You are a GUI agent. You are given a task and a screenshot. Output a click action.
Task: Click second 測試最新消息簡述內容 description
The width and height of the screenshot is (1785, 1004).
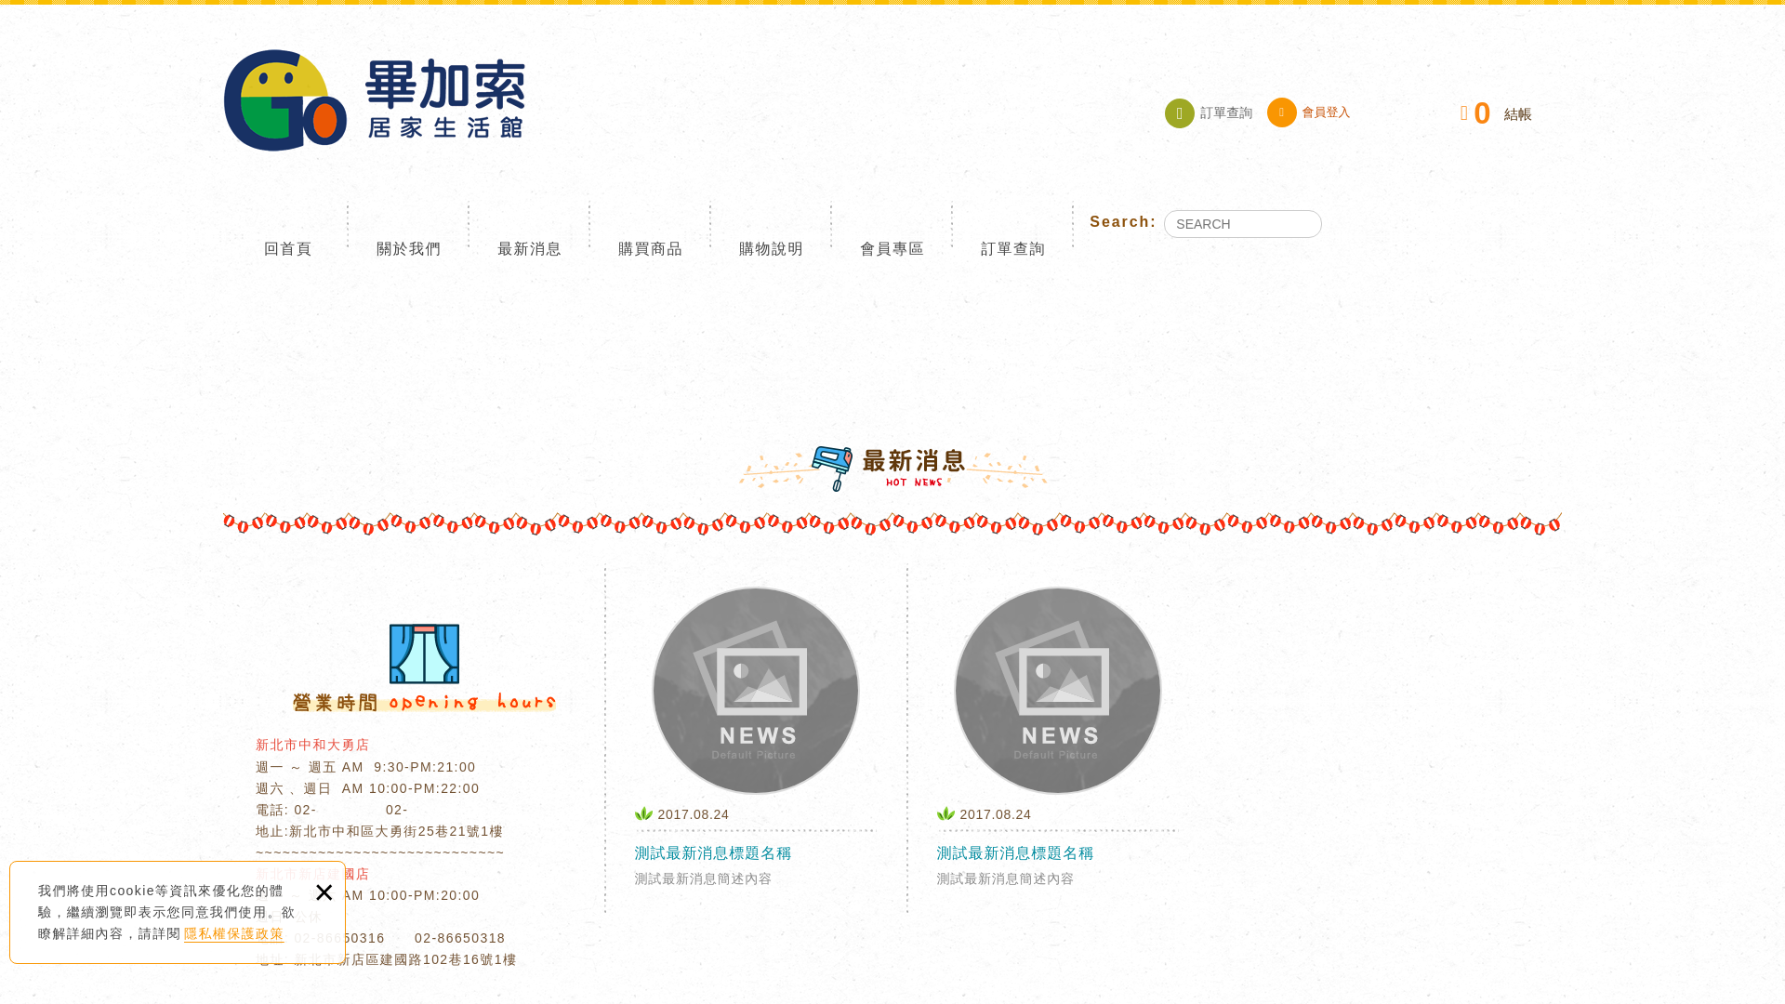(x=1005, y=878)
